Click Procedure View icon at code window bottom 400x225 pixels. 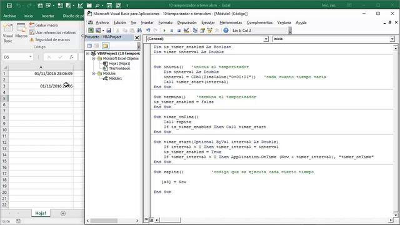146,219
